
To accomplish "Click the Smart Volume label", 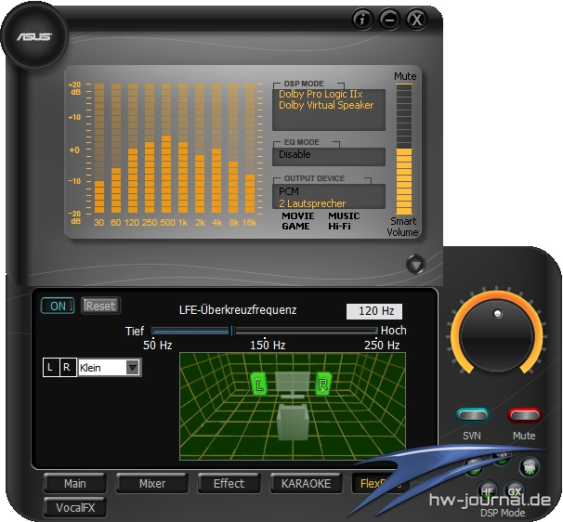I will pos(402,227).
